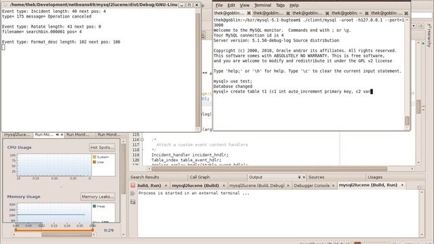Click left arrow of monitor timeline scrollbar
This screenshot has height=244, width=434.
click(x=14, y=235)
